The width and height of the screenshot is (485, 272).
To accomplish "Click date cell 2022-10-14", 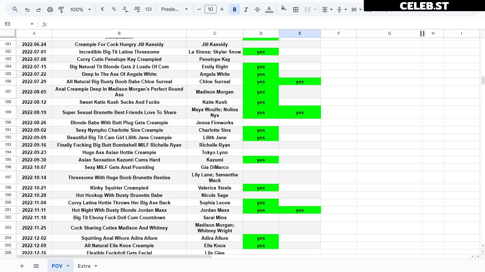I will pyautogui.click(x=34, y=177).
